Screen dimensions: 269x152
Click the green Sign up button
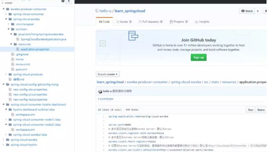pyautogui.click(x=199, y=57)
